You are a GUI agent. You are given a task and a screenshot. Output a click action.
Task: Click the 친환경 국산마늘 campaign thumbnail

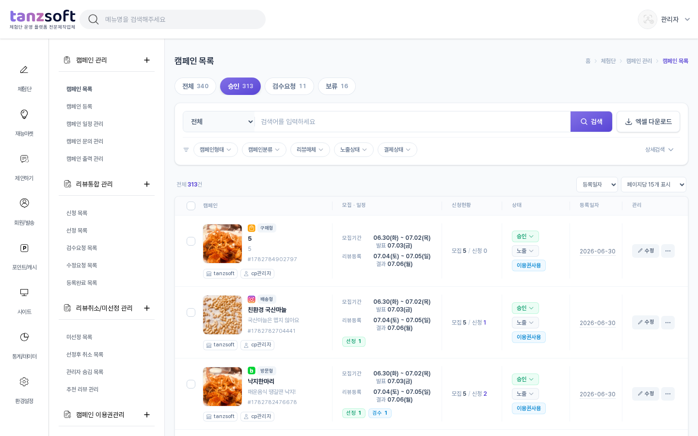(222, 315)
